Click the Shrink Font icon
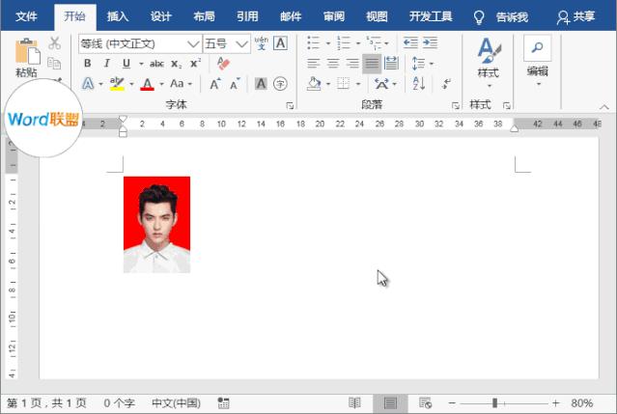 235,84
